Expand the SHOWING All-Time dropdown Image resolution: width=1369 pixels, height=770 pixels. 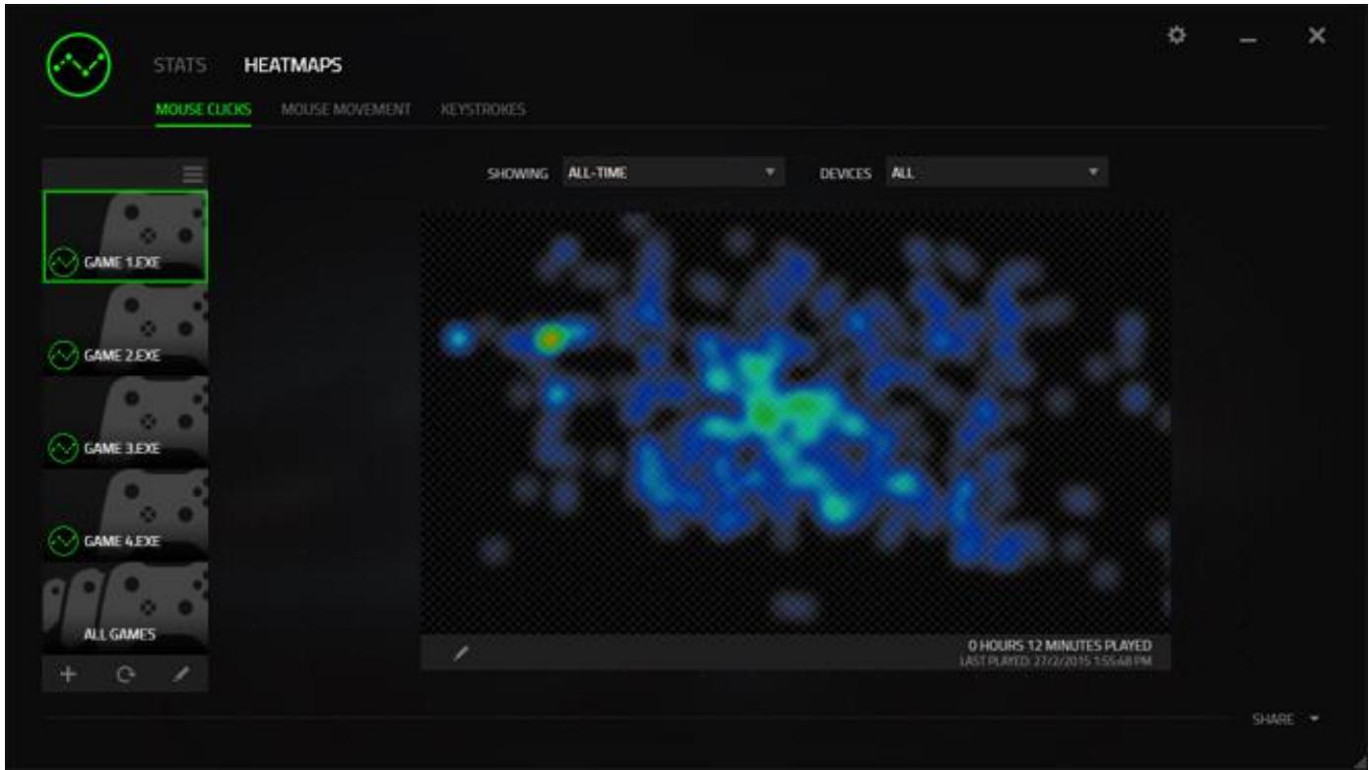(x=674, y=173)
